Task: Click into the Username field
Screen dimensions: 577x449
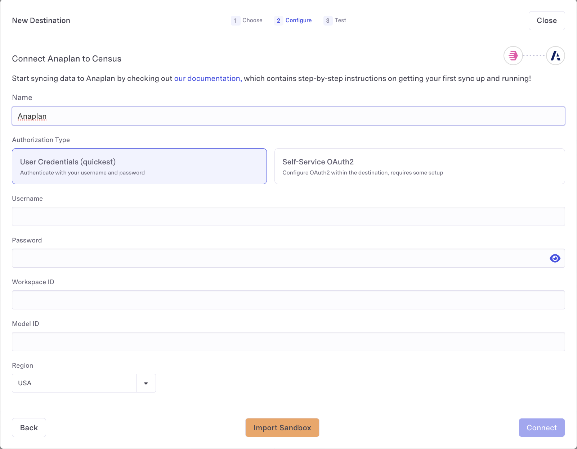Action: click(x=288, y=217)
